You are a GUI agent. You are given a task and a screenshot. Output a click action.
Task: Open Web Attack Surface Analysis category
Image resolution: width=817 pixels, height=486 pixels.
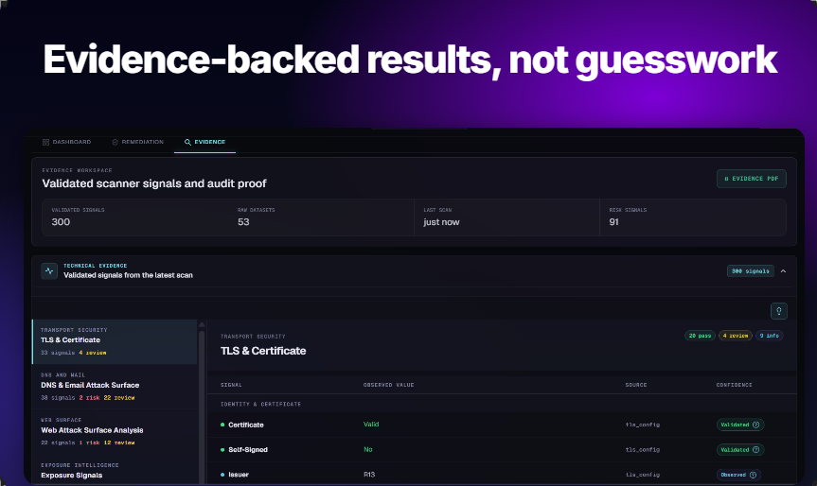click(x=115, y=431)
